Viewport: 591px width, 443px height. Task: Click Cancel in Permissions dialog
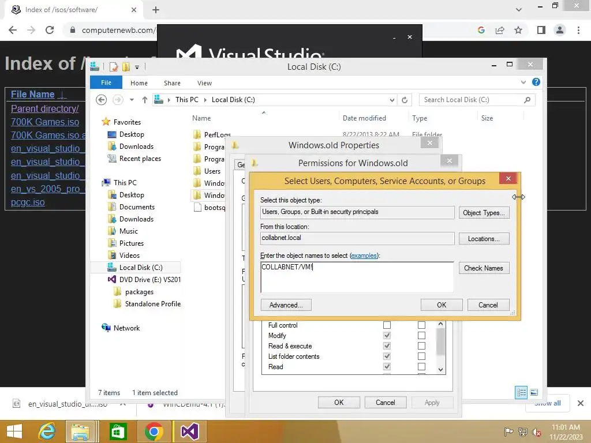[x=386, y=403]
